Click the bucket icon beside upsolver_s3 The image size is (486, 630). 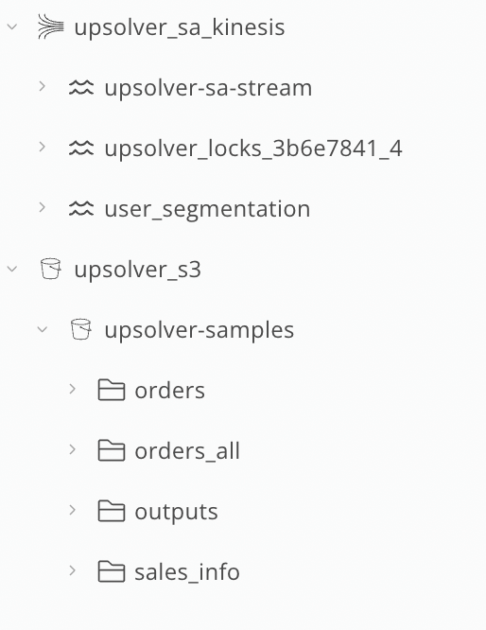[x=51, y=269]
